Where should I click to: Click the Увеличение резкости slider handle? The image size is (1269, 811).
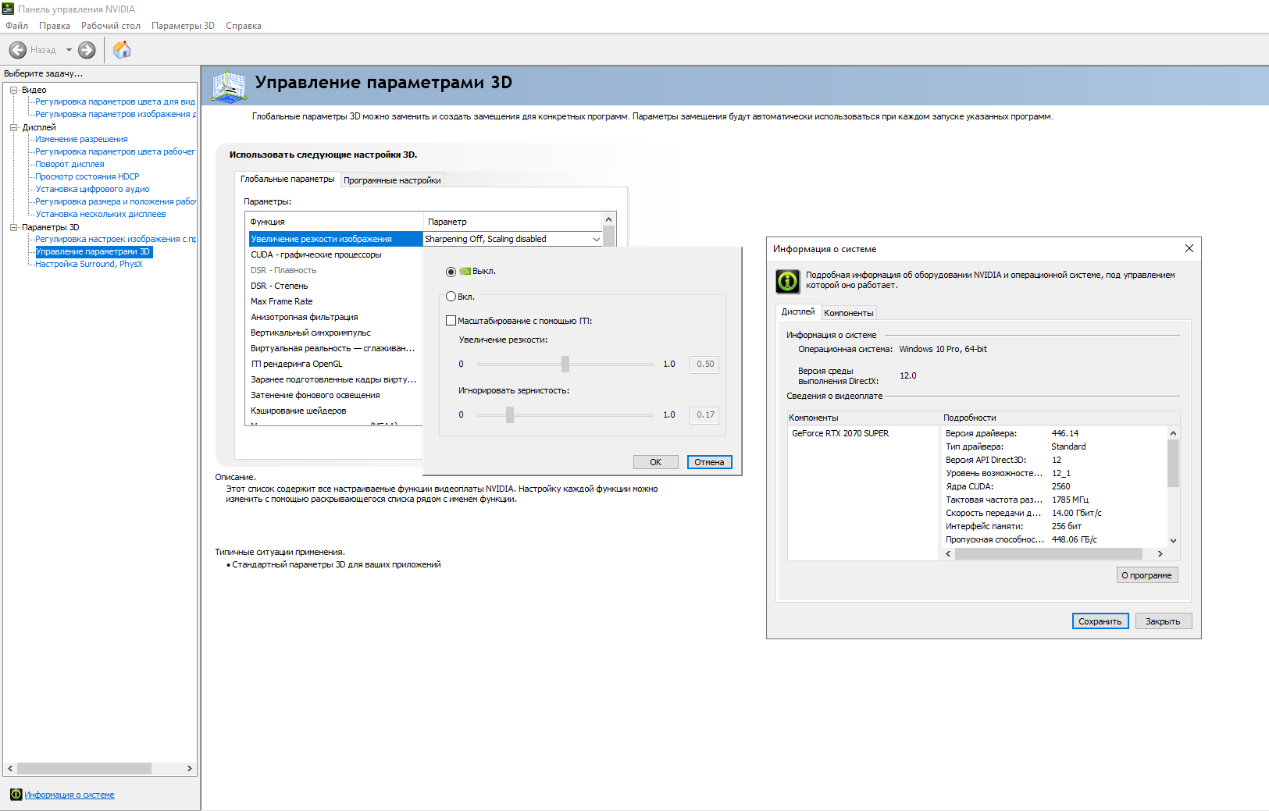pos(565,364)
